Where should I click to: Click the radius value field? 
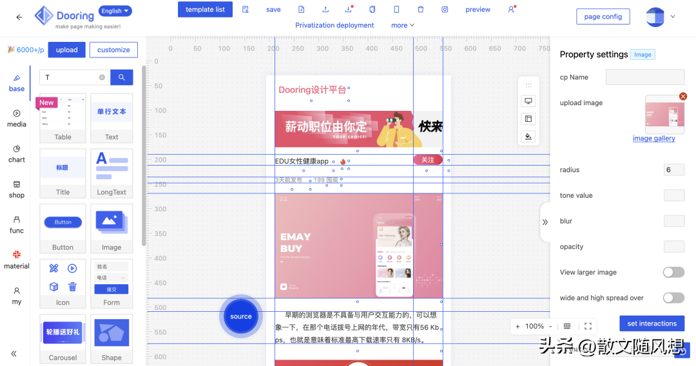(x=674, y=170)
